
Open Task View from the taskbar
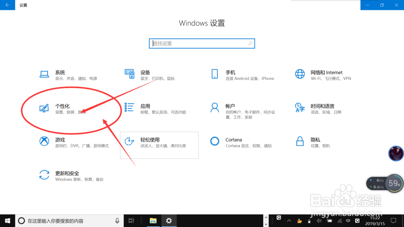pyautogui.click(x=131, y=221)
